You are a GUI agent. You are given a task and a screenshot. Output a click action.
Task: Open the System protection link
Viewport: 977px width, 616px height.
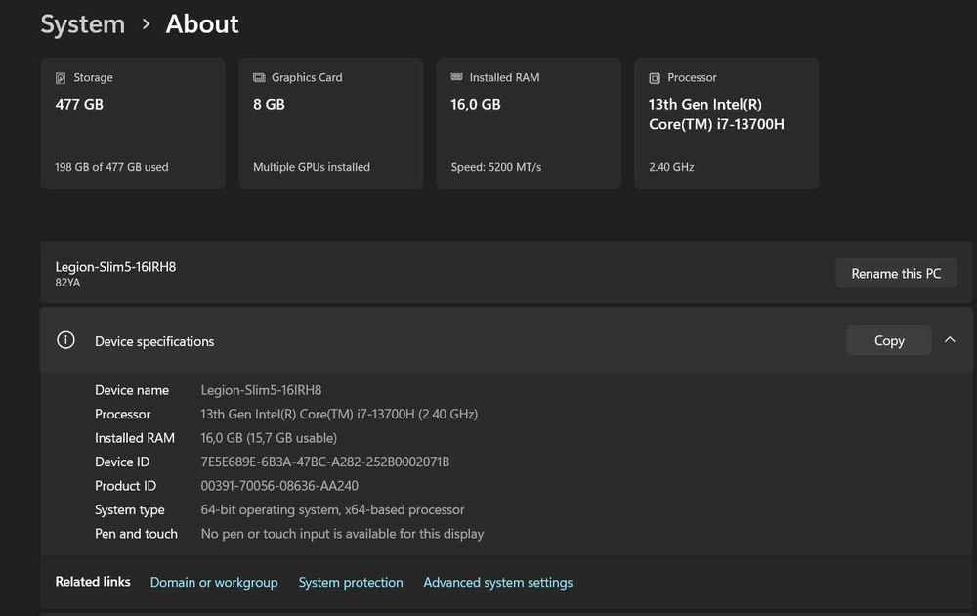click(x=351, y=582)
